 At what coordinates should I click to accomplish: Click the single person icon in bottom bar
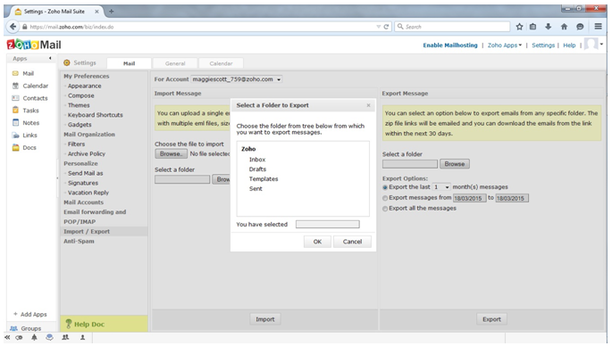(82, 337)
